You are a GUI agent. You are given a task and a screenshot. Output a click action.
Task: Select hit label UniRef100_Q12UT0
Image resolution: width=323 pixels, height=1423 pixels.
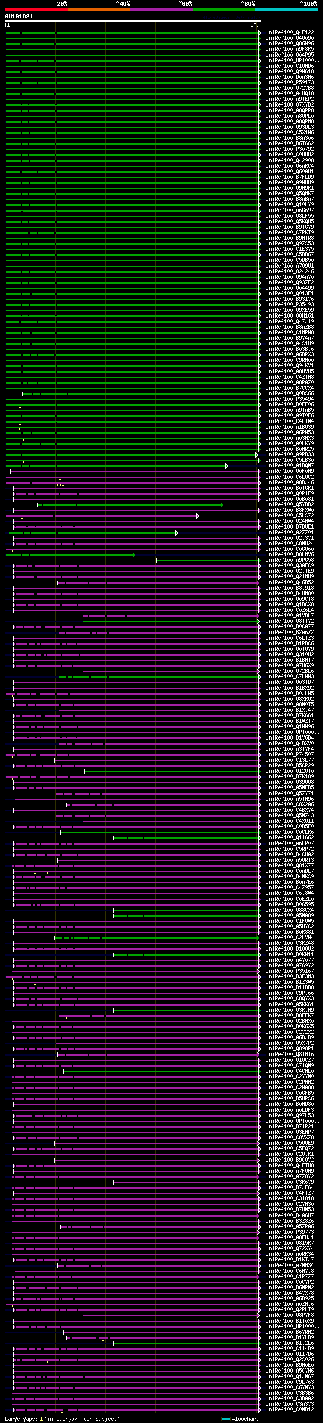point(290,771)
